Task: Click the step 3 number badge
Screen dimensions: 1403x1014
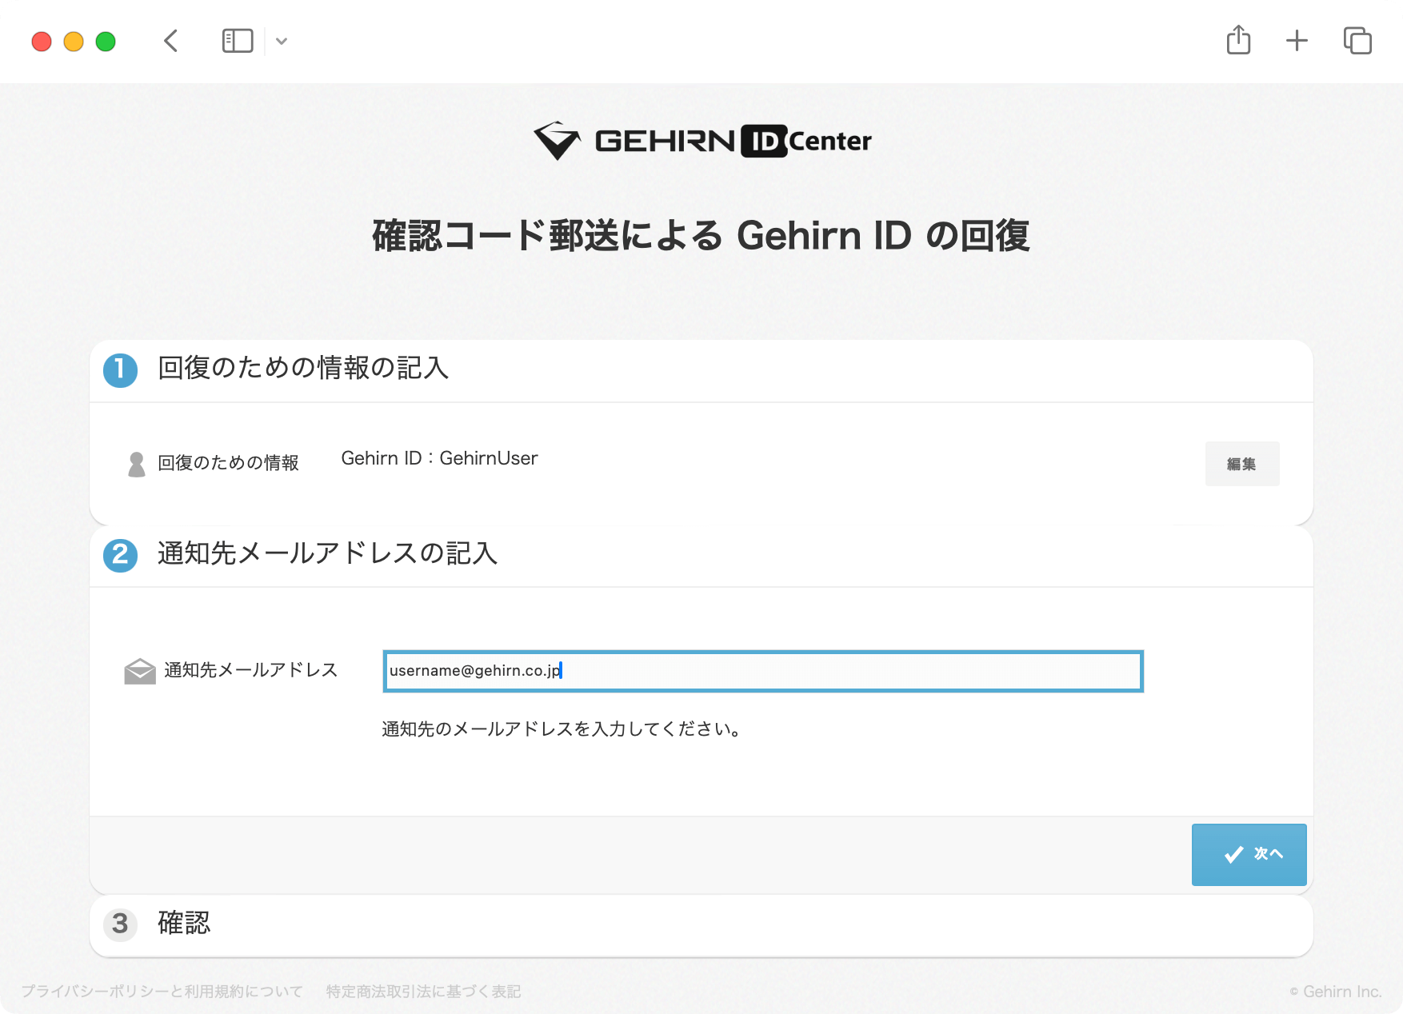Action: (121, 924)
